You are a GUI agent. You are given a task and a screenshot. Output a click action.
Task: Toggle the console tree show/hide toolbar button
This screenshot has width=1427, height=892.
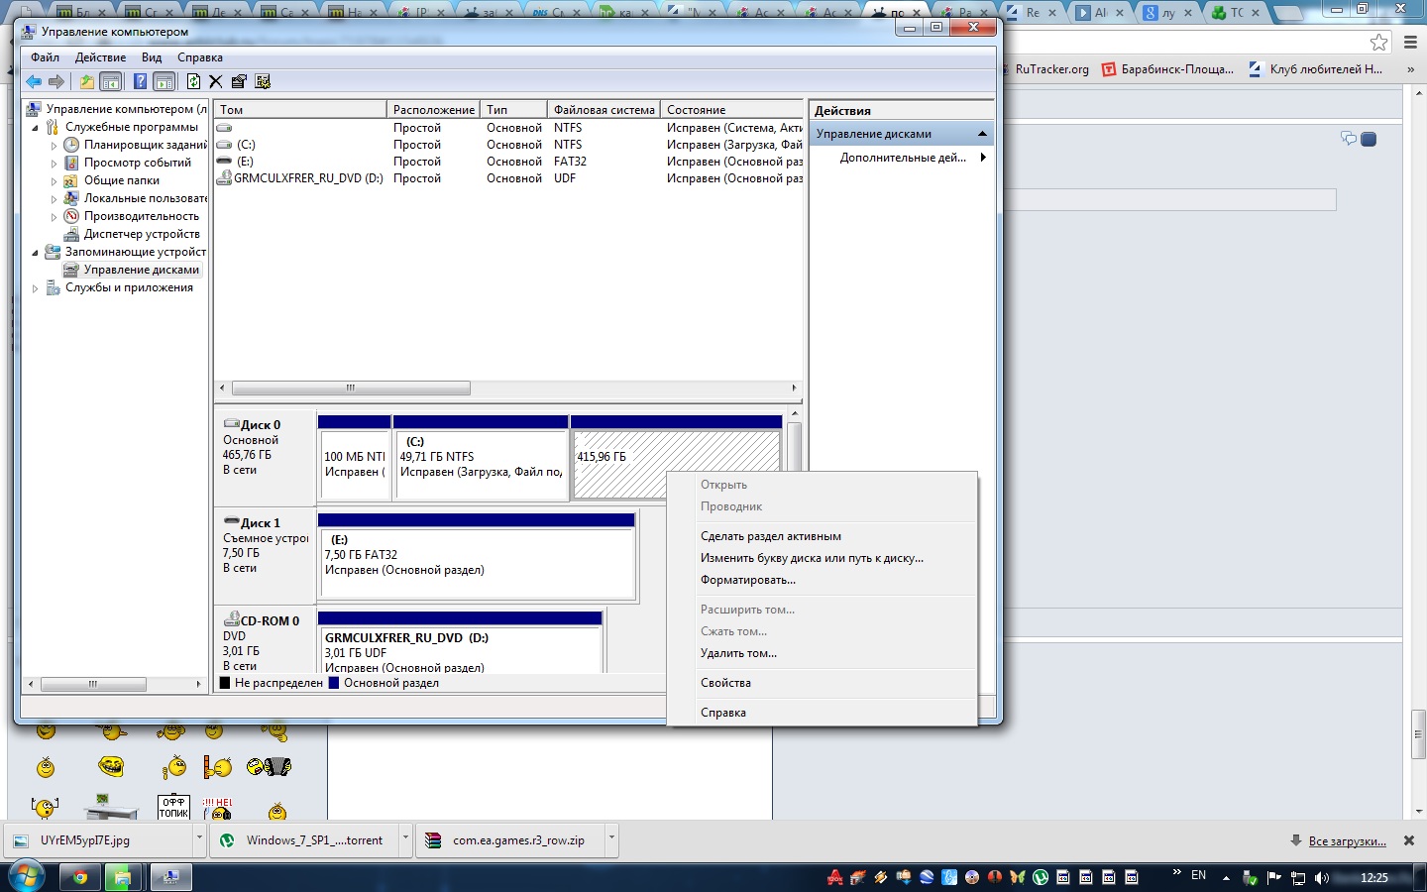coord(111,81)
